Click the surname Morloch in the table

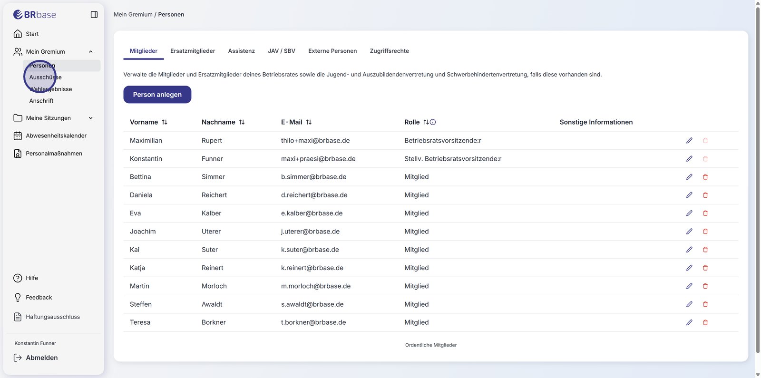click(x=214, y=286)
